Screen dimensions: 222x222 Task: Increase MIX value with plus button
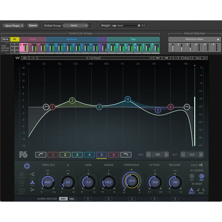(166, 155)
